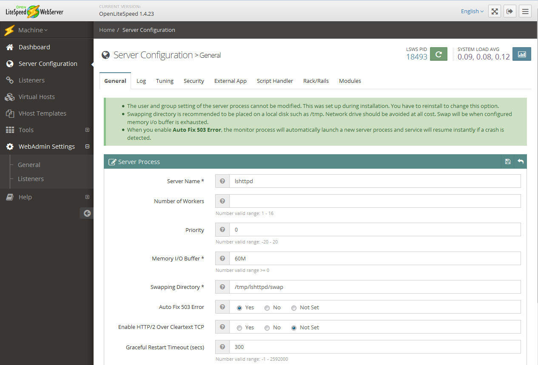Select No for Enable HTTP/2 Over Cleartext TCP

tap(267, 328)
